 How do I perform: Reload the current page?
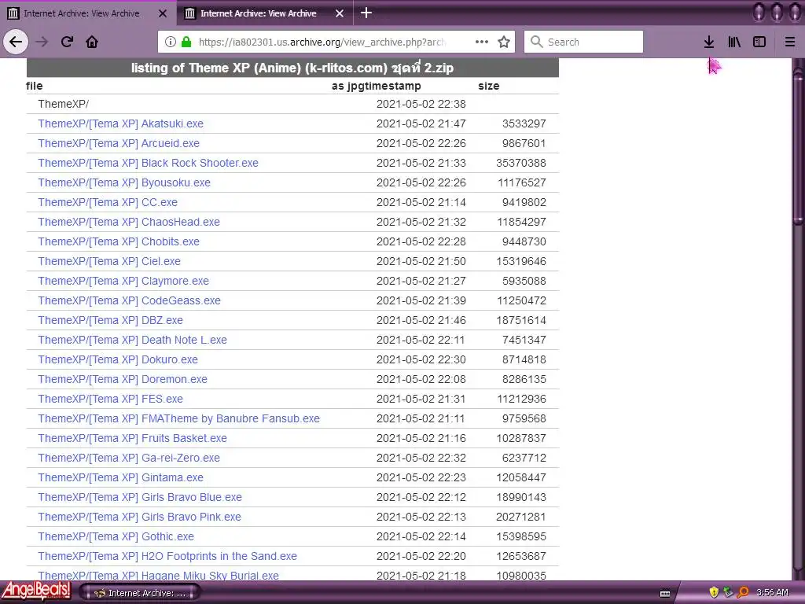click(x=67, y=42)
